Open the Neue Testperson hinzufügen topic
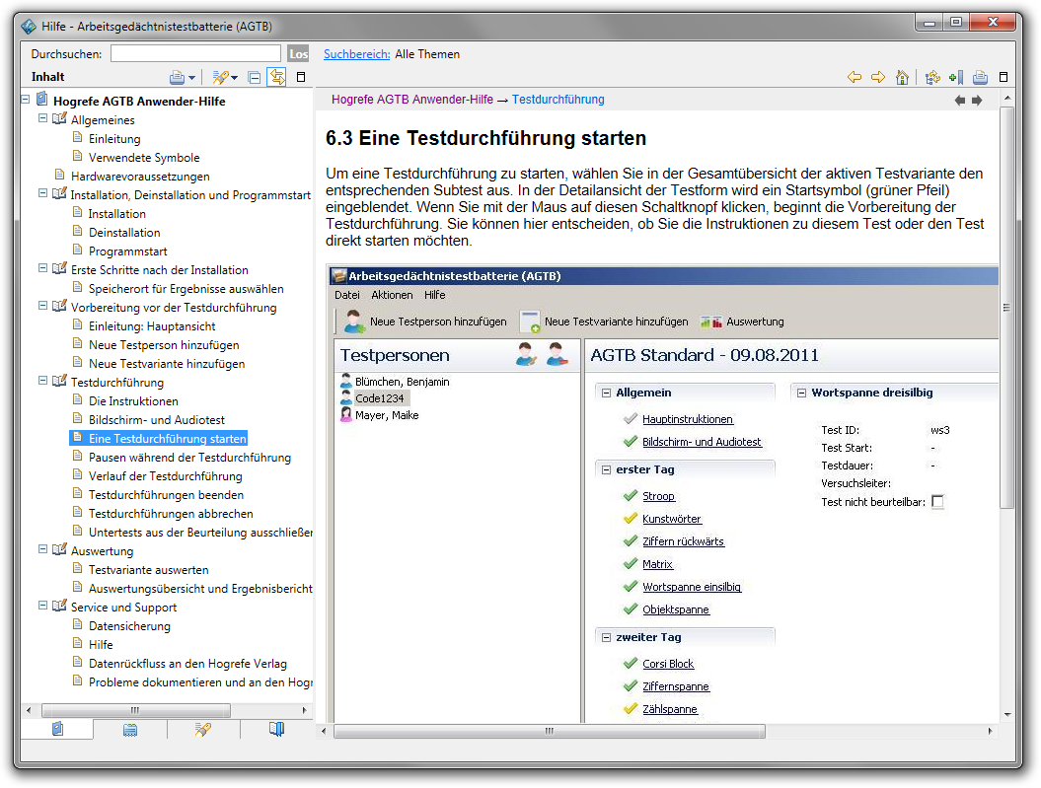Image resolution: width=1041 pixels, height=788 pixels. pyautogui.click(x=164, y=345)
